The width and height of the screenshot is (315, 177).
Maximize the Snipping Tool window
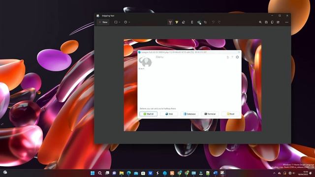(280, 15)
